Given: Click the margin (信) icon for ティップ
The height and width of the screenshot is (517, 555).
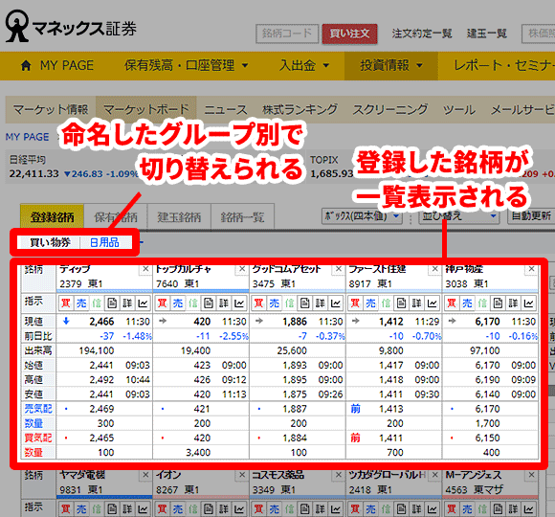Looking at the screenshot, I should 97,303.
